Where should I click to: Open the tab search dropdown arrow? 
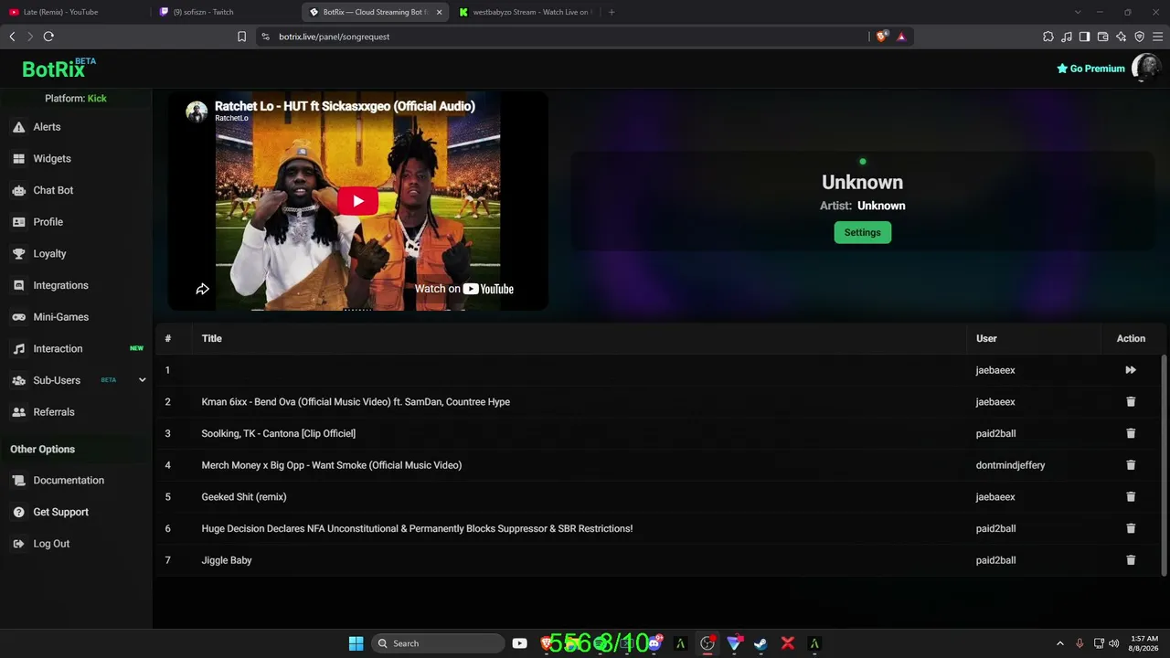(1078, 12)
